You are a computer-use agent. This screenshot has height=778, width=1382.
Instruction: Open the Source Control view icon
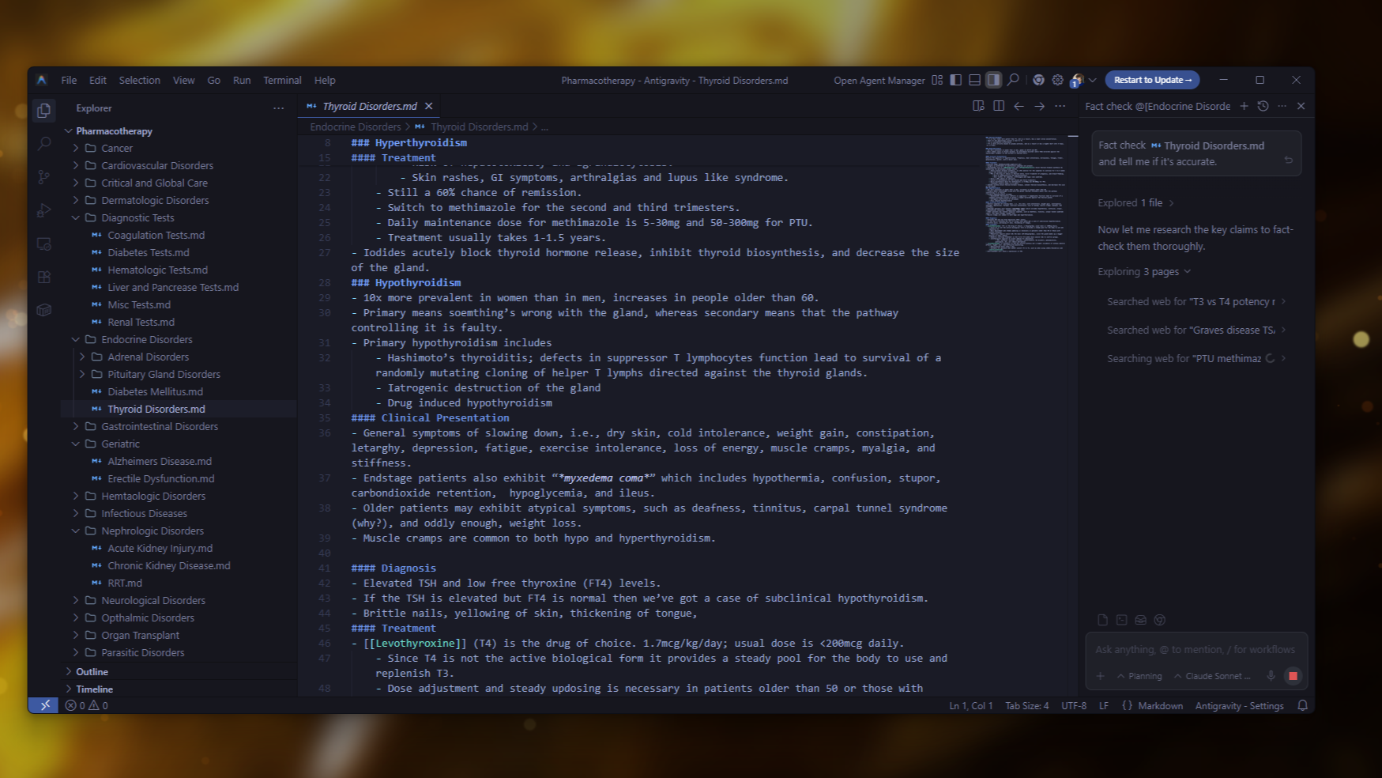pyautogui.click(x=44, y=177)
